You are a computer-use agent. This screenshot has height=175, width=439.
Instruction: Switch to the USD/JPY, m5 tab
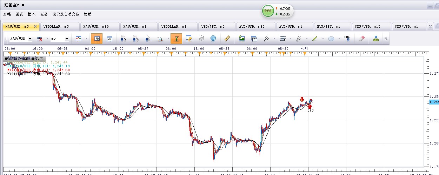[217, 27]
